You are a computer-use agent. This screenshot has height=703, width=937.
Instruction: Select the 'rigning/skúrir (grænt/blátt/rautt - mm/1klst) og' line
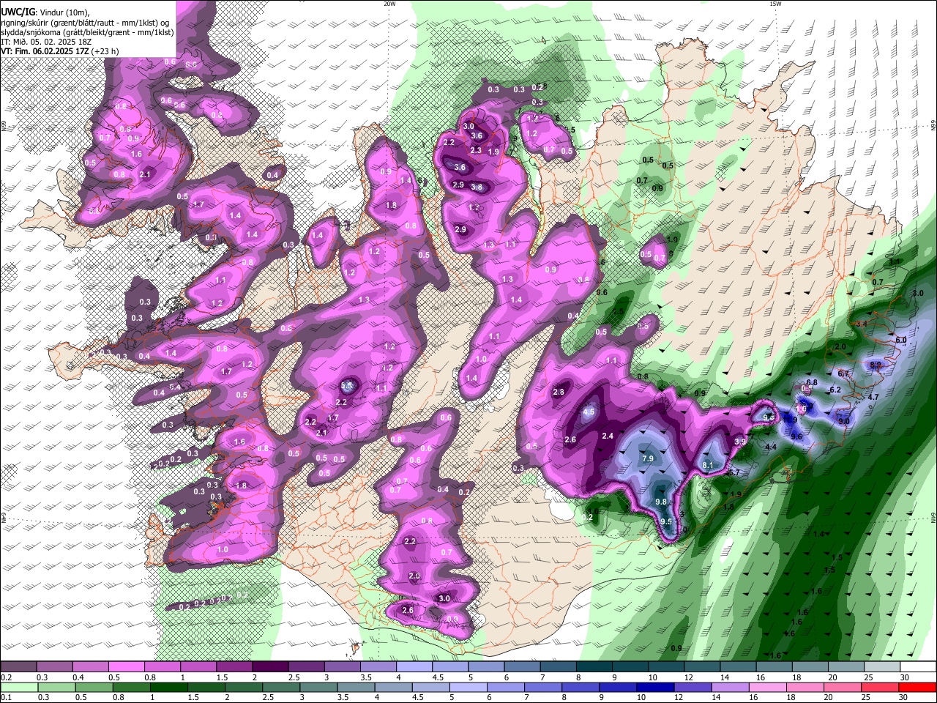pos(86,23)
